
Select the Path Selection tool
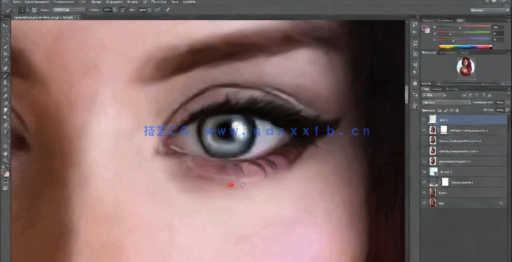click(x=6, y=139)
